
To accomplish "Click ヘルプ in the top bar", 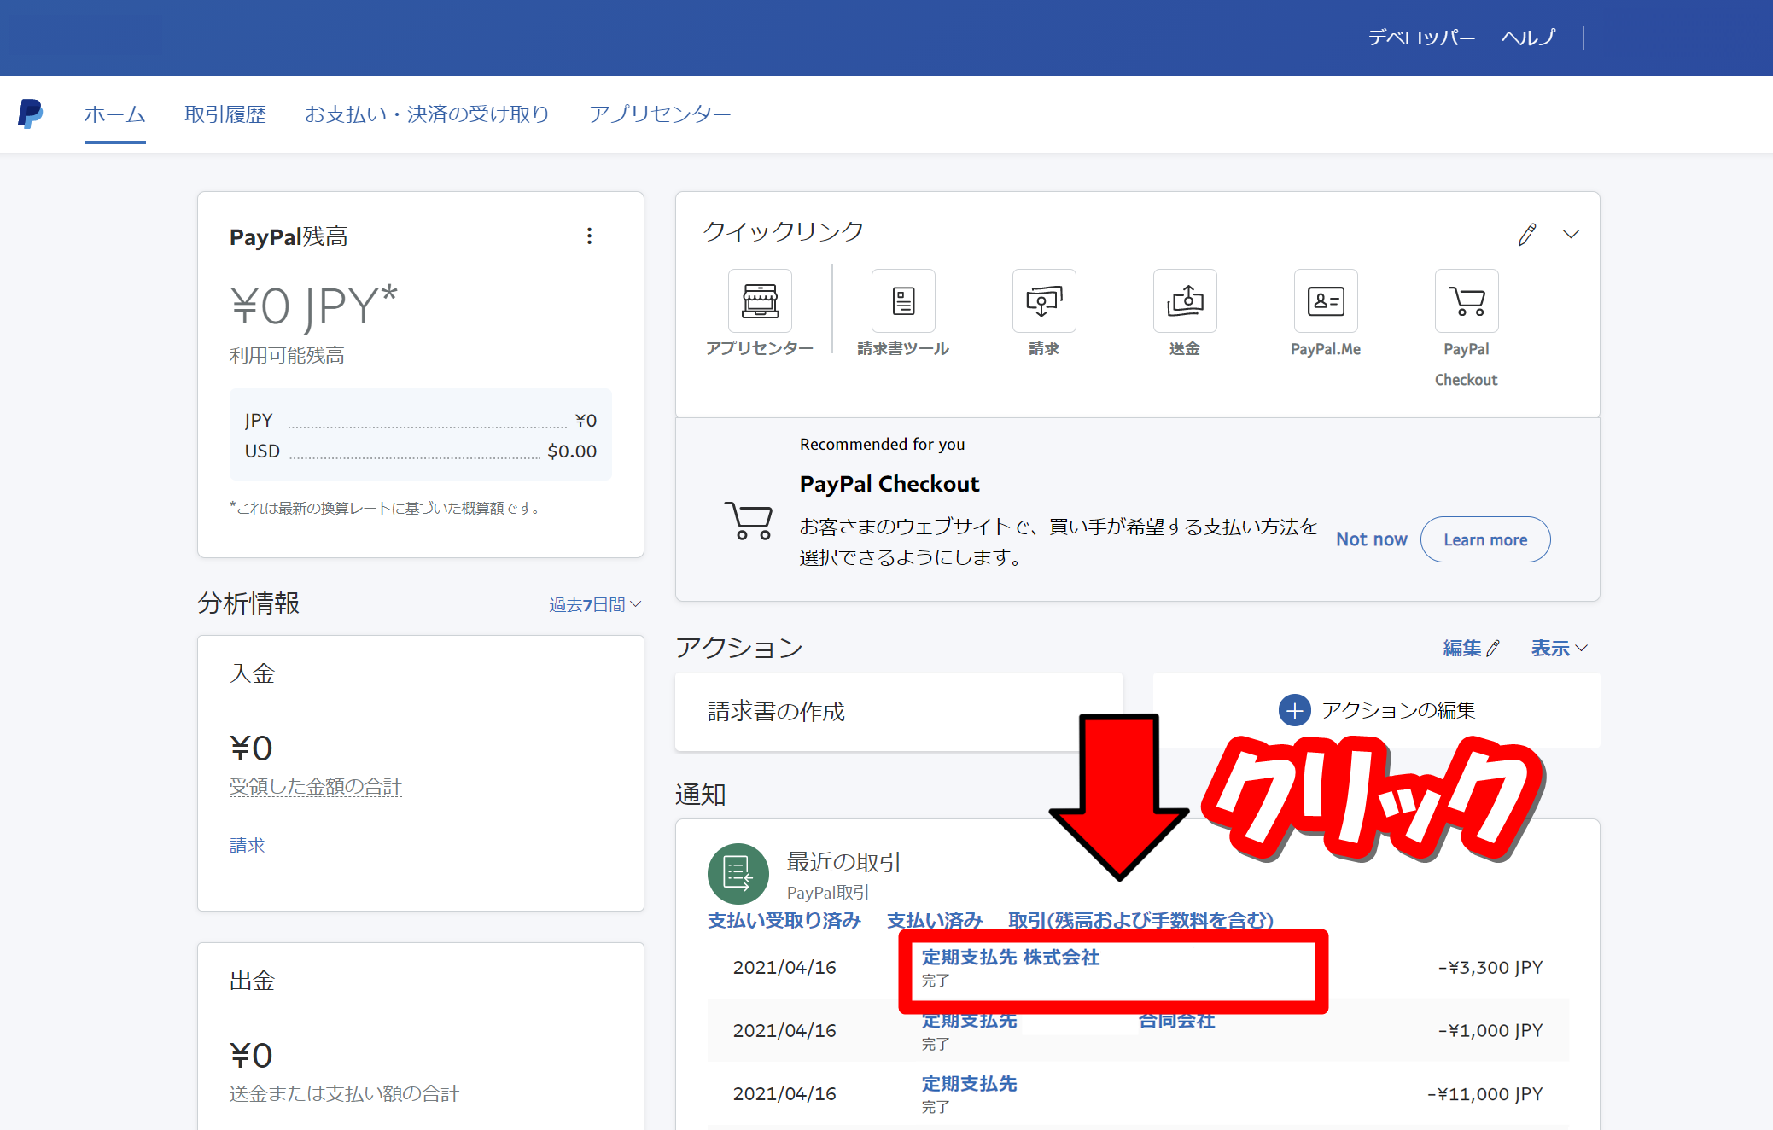I will pyautogui.click(x=1529, y=38).
